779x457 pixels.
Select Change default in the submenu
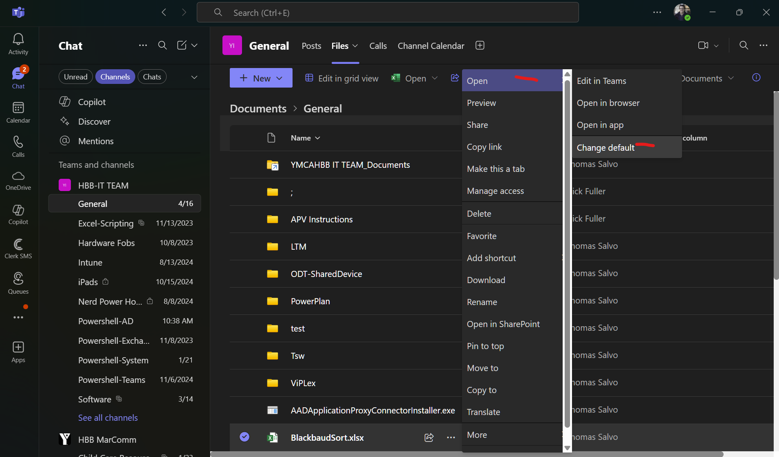(x=627, y=147)
